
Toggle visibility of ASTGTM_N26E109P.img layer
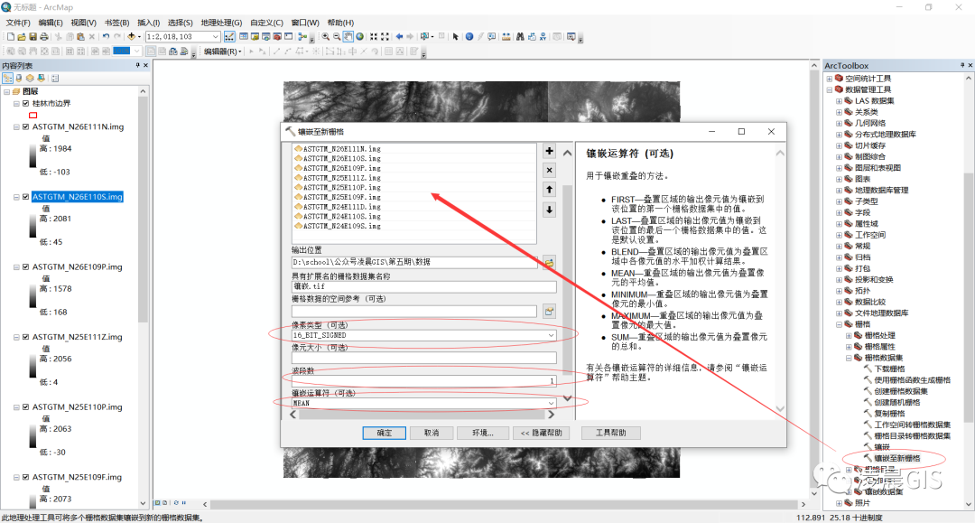coord(25,266)
